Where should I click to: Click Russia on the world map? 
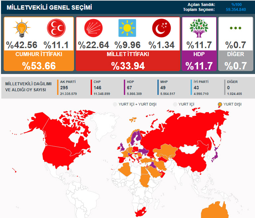click(x=184, y=130)
